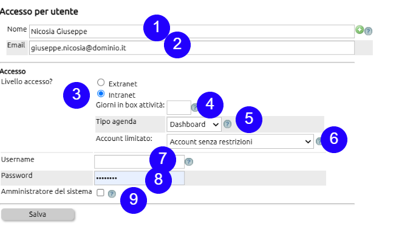This screenshot has height=229, width=416.
Task: Expand Account senza restrizioni dropdown
Action: pos(240,142)
